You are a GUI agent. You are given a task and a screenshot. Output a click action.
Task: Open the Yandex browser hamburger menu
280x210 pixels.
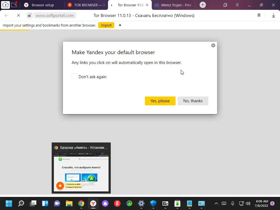(237, 5)
